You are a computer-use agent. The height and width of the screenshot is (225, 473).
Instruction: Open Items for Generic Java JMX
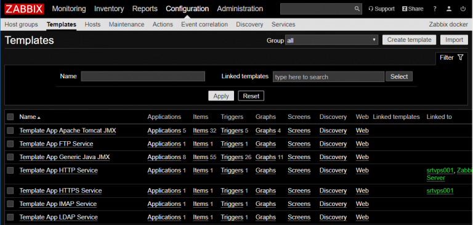pyautogui.click(x=201, y=157)
